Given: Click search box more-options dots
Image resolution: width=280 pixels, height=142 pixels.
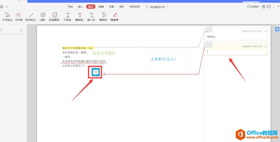Looking at the screenshot, I should point(167,7).
